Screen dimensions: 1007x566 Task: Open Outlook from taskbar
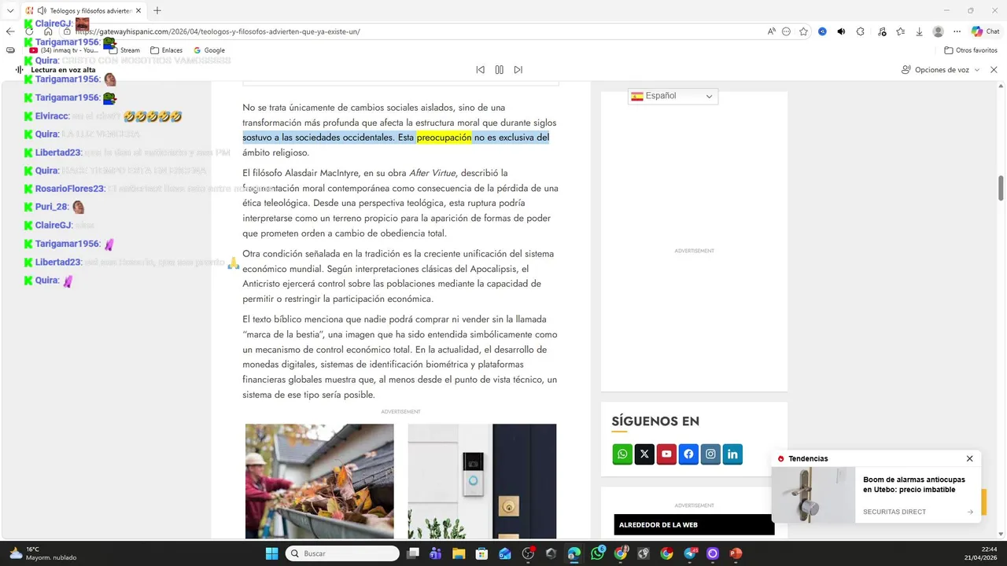pos(505,553)
